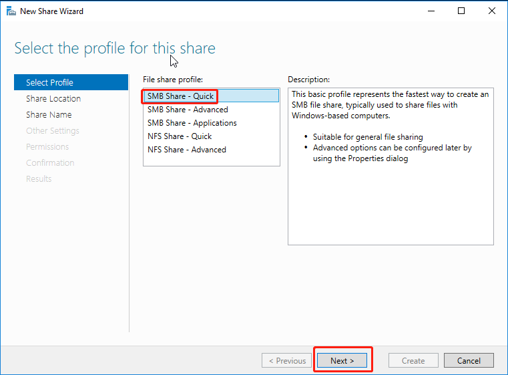This screenshot has width=508, height=375.
Task: Click the Other Settings step
Action: 53,130
